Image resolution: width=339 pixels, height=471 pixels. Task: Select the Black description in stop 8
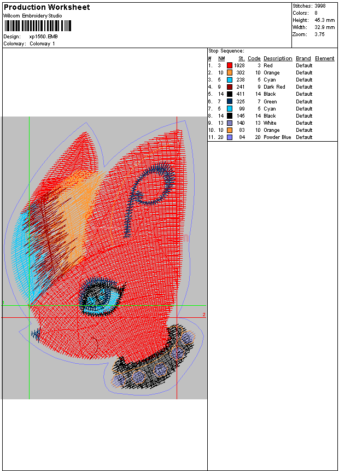[x=270, y=116]
